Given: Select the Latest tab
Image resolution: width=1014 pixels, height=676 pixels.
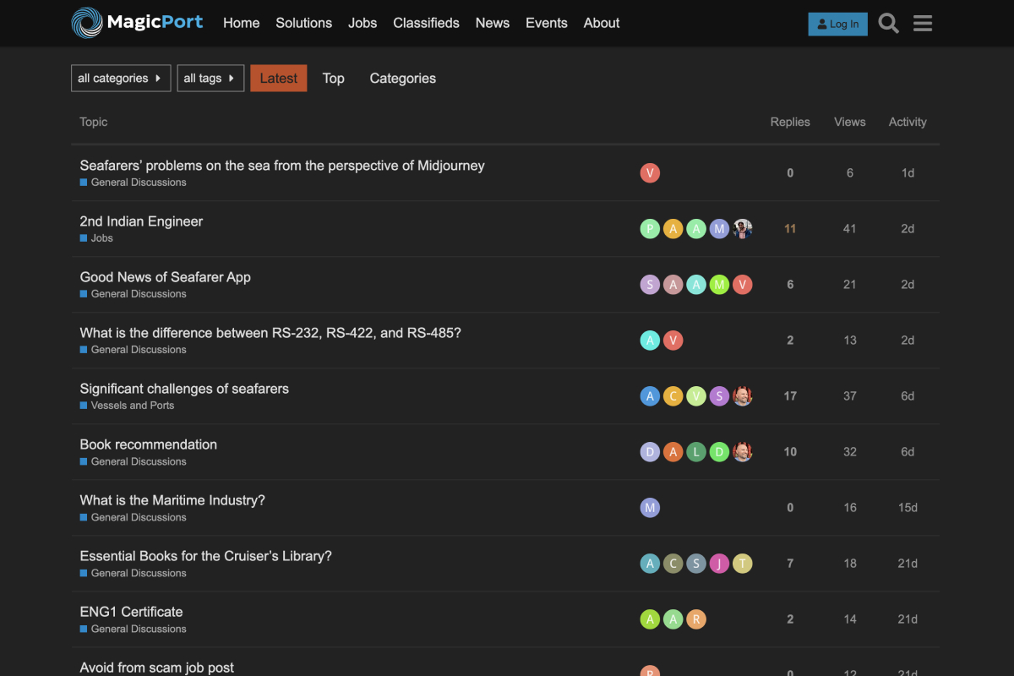Looking at the screenshot, I should point(278,78).
